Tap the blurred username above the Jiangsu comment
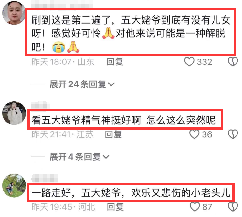The image size is (242, 217). (40, 105)
